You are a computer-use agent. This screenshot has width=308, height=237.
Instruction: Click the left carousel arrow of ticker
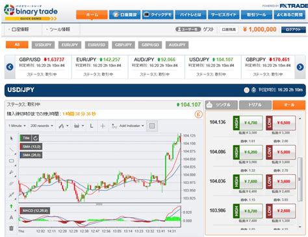pos(10,67)
